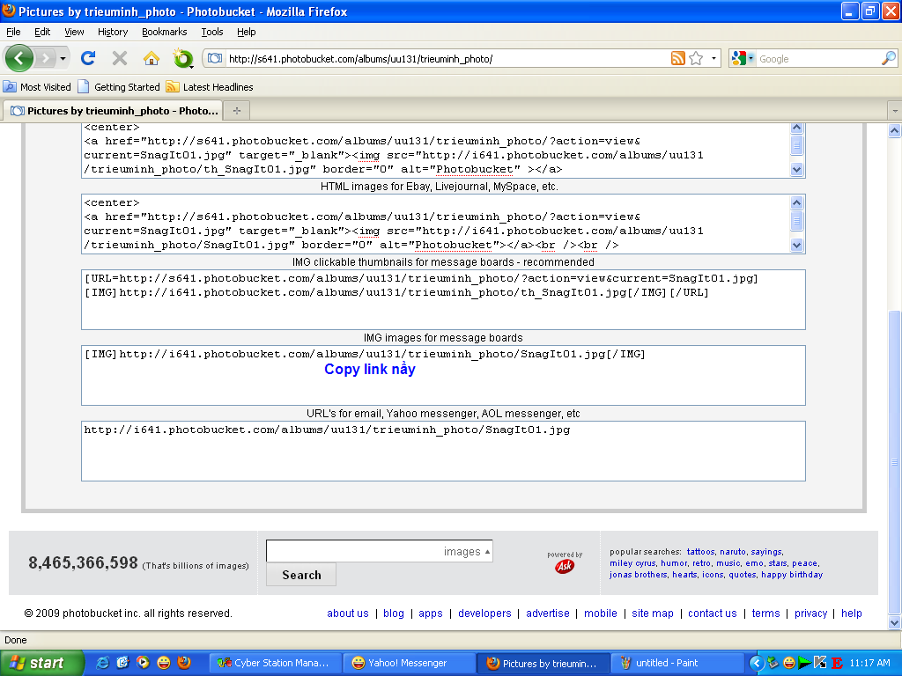Click the Stop loading X icon

[x=120, y=58]
